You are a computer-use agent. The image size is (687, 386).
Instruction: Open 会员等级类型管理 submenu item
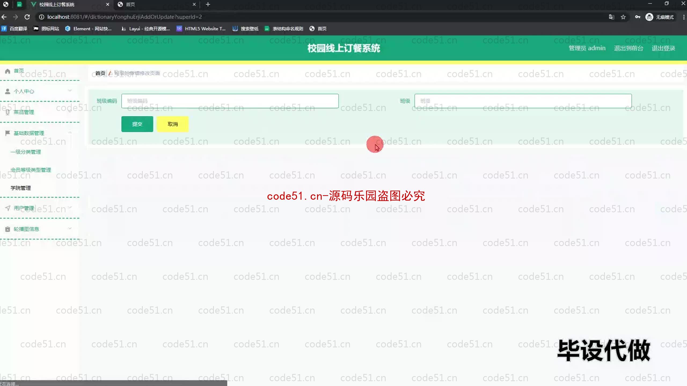[x=31, y=170]
